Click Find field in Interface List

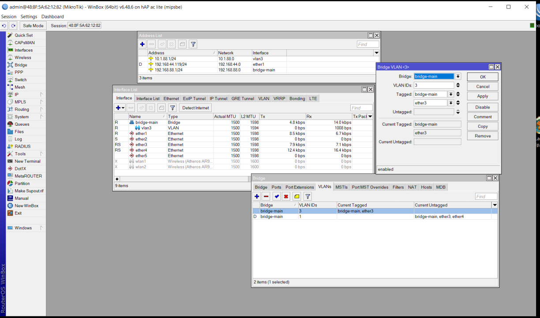(361, 108)
